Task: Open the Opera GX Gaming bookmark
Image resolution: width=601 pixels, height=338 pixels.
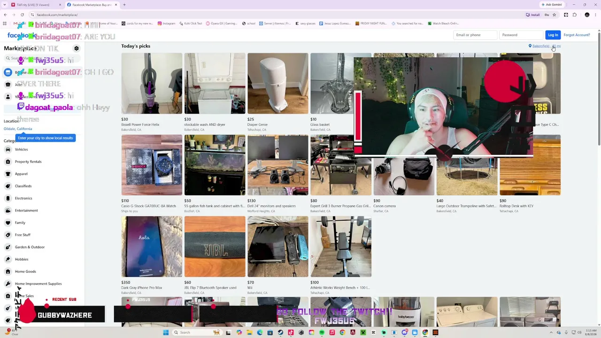Action: pyautogui.click(x=223, y=23)
